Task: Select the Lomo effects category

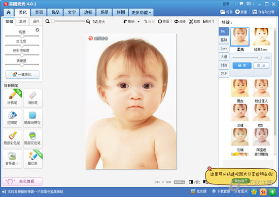Action: [224, 48]
